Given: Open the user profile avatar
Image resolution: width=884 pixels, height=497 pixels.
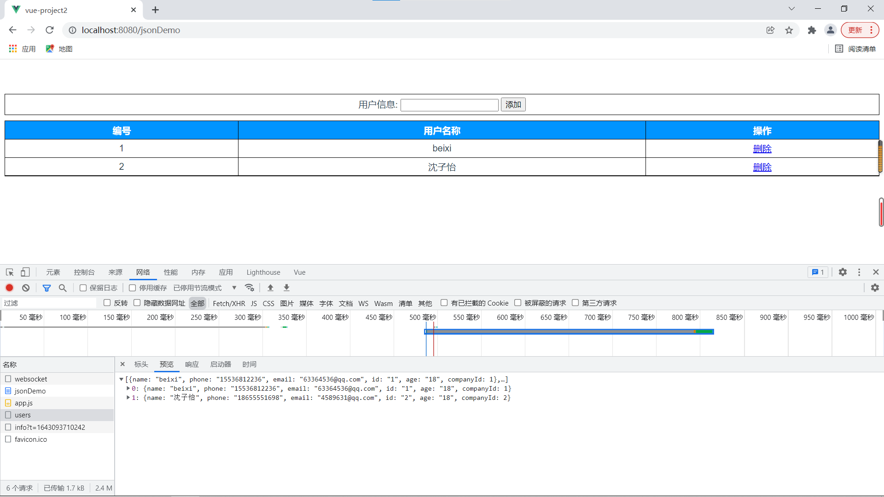Looking at the screenshot, I should 830,30.
